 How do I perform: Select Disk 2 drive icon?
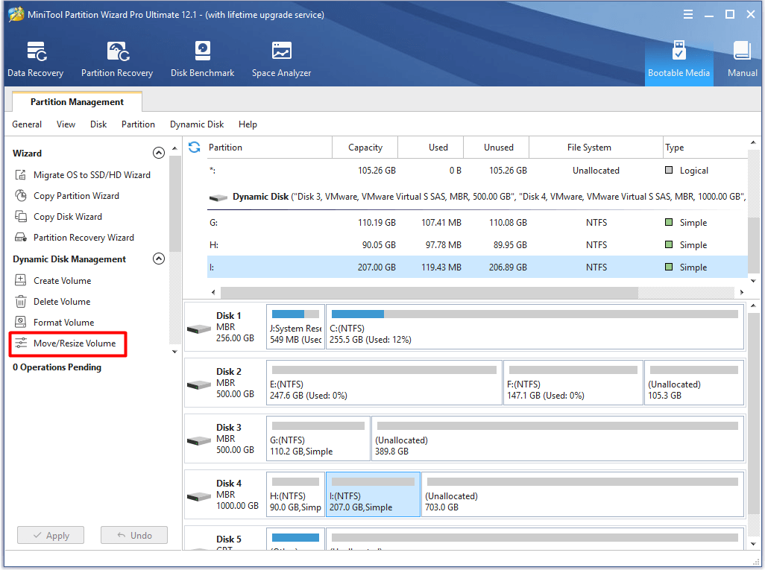click(199, 384)
